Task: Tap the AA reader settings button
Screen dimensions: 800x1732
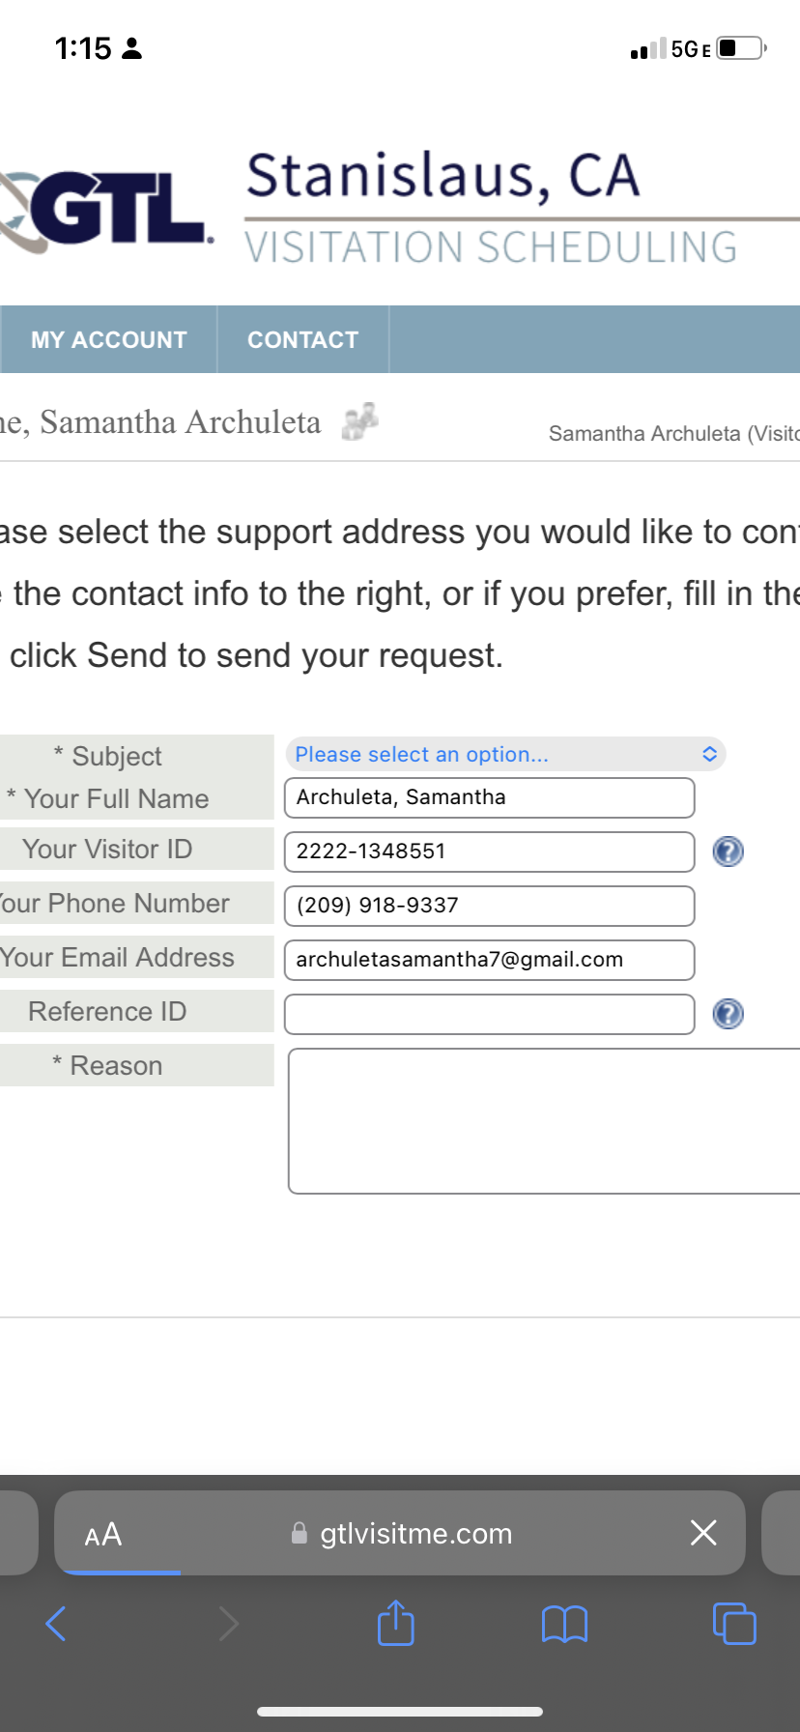Action: point(103,1534)
